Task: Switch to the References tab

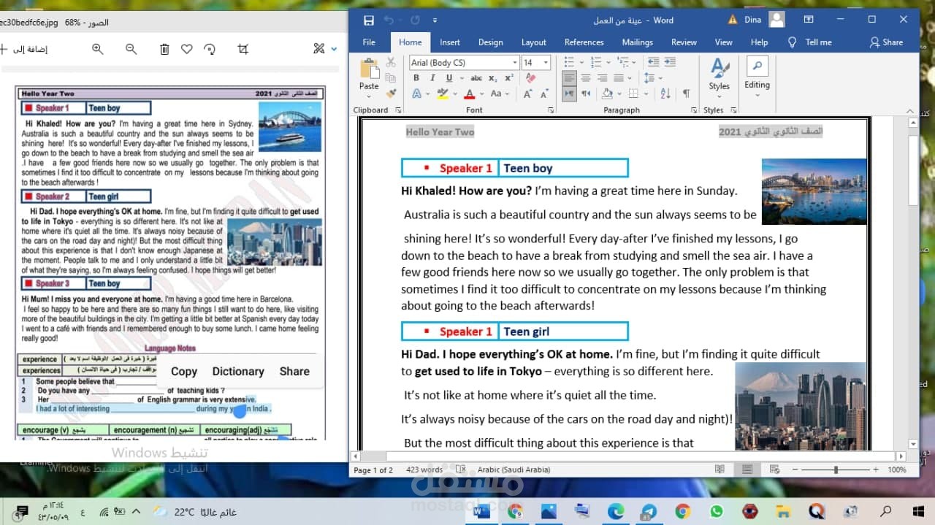Action: click(584, 42)
